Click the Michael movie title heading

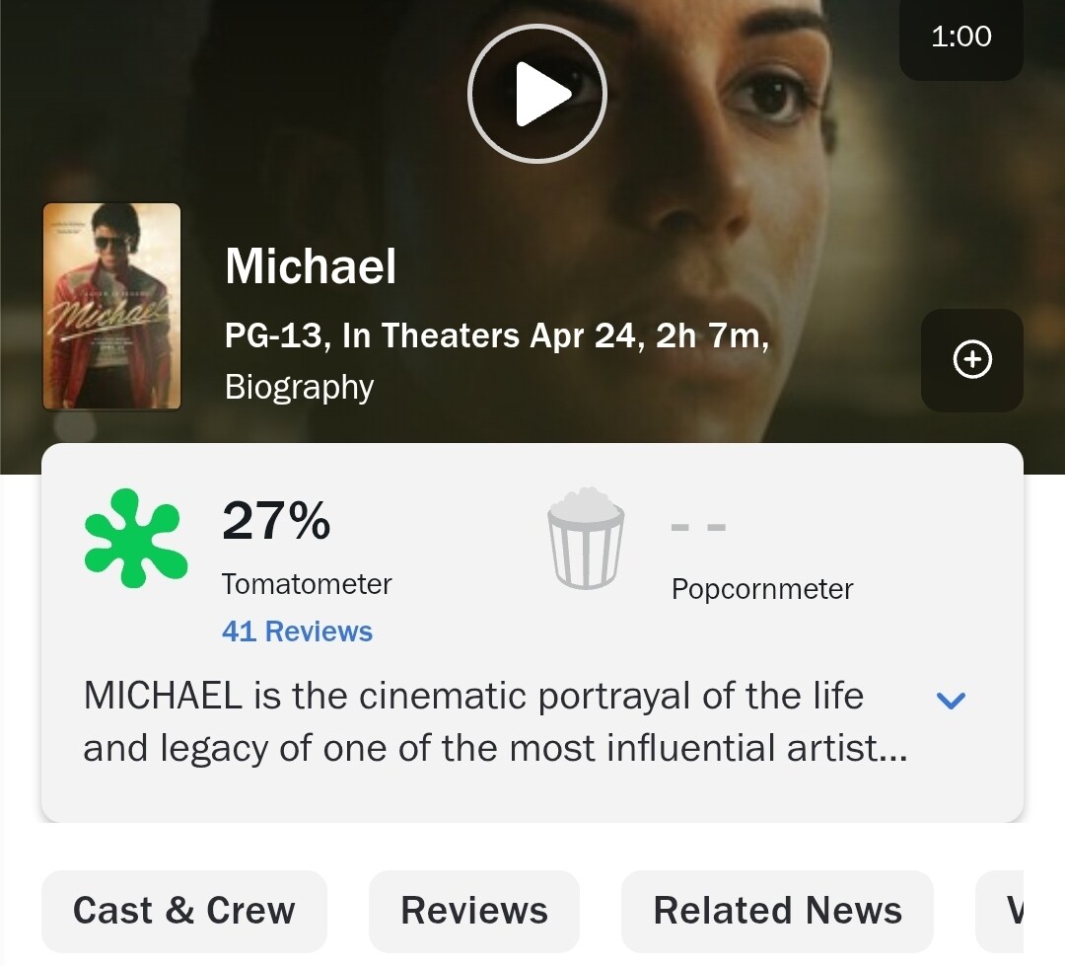[311, 265]
